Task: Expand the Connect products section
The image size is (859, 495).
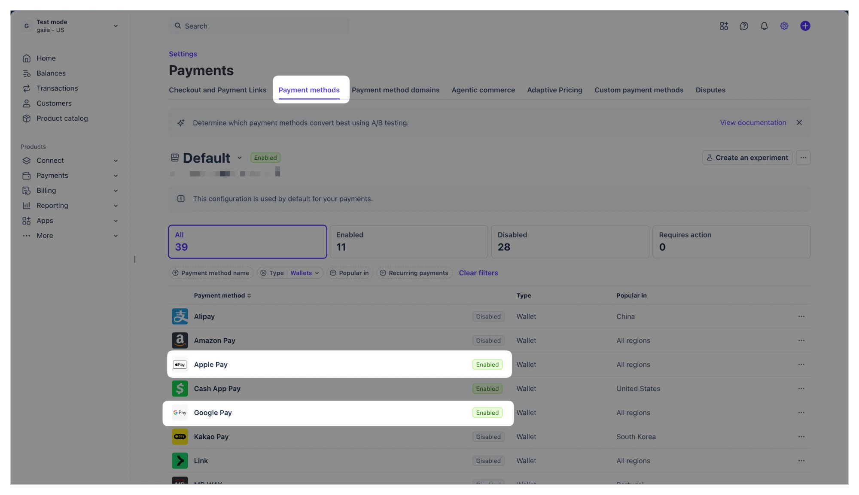Action: (x=116, y=161)
